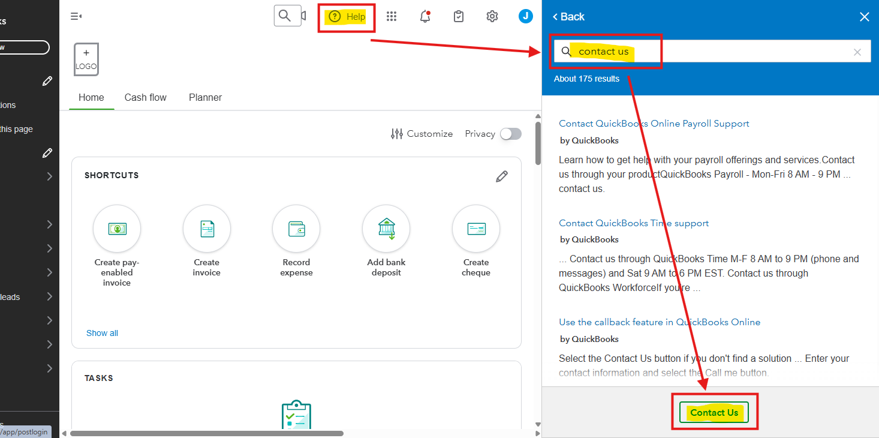Click the pencil icon to edit shortcuts
This screenshot has width=879, height=438.
click(x=502, y=176)
